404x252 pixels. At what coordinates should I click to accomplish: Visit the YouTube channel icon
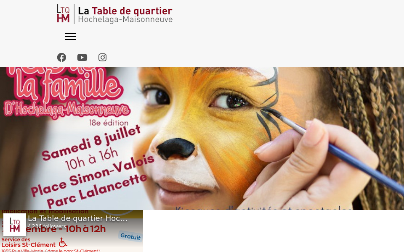(82, 58)
